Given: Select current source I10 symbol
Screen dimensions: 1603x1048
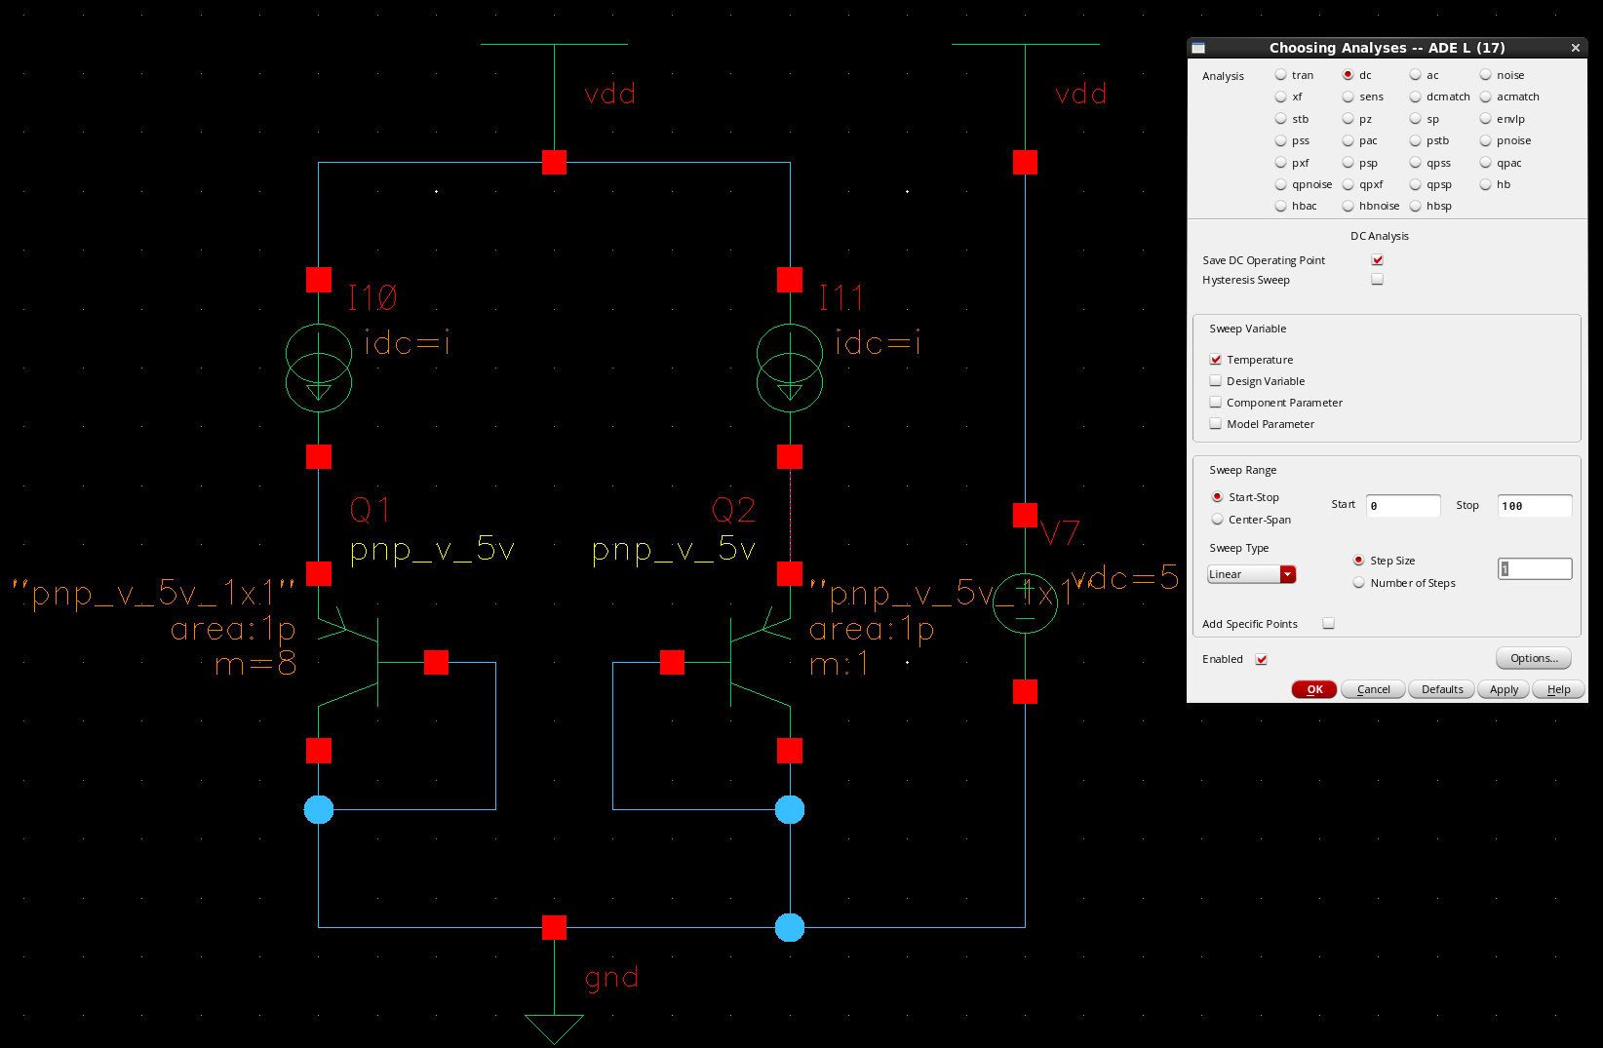Looking at the screenshot, I should coord(319,368).
